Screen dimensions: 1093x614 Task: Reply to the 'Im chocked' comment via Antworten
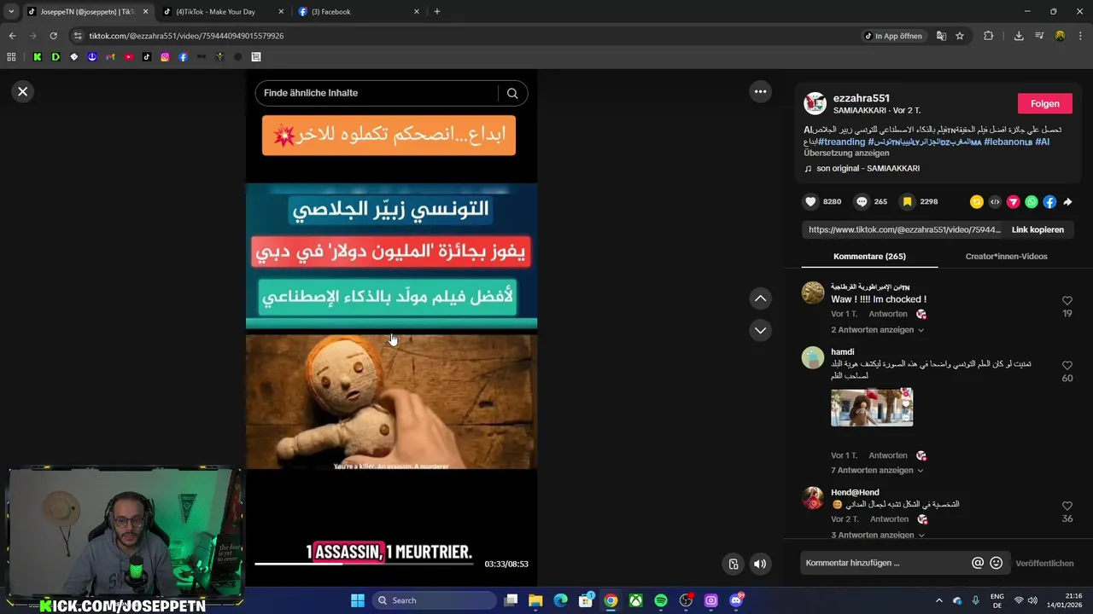pyautogui.click(x=888, y=314)
